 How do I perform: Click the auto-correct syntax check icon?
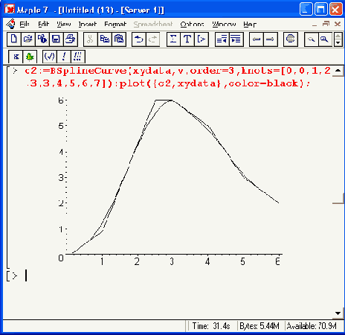pos(49,57)
